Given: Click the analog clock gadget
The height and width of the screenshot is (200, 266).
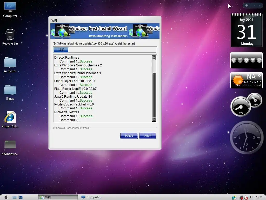Looking at the screenshot, I should pyautogui.click(x=247, y=137).
